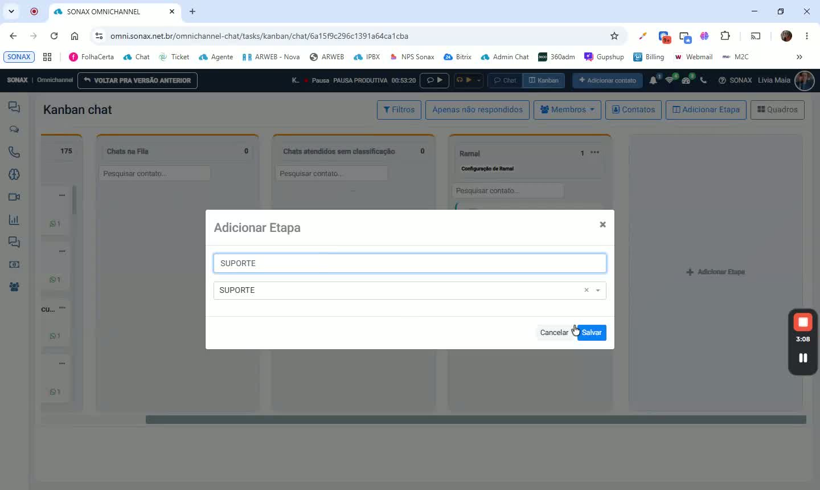
Task: Open the conversations icon in the left sidebar
Action: pos(14,107)
